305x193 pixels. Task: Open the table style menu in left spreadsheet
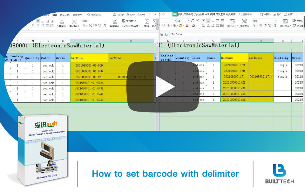pyautogui.click(x=130, y=21)
